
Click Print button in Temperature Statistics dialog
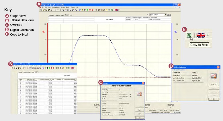tap(140, 114)
